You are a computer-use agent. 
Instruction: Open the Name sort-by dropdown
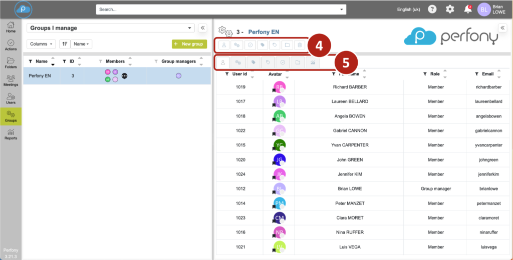pos(82,44)
